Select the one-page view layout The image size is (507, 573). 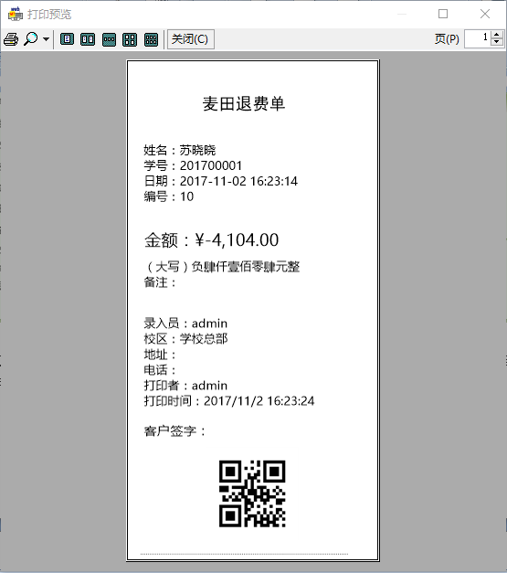67,39
